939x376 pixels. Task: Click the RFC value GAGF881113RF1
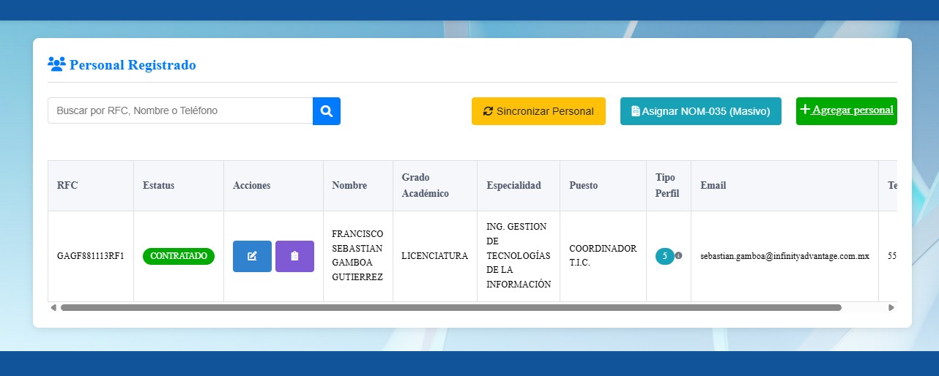[x=90, y=257]
